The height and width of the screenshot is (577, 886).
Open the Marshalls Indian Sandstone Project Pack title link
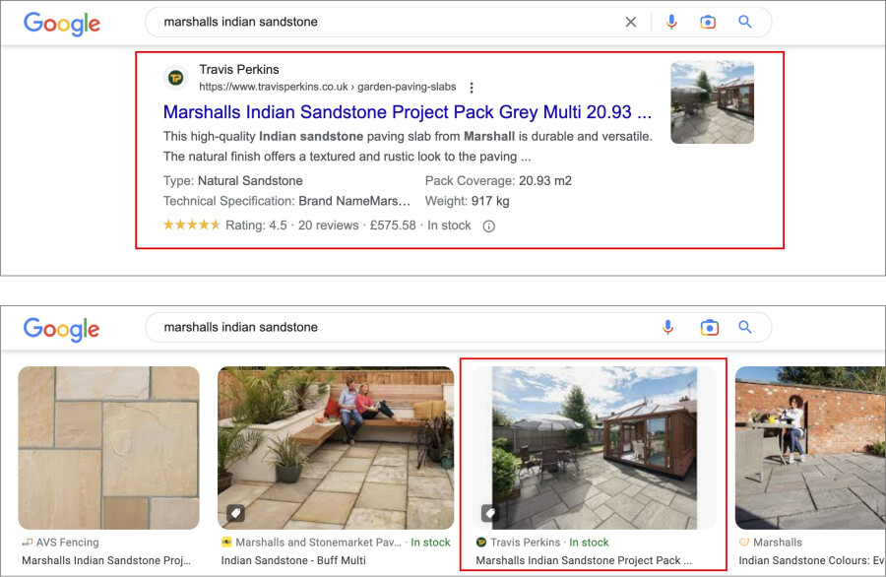click(x=407, y=112)
